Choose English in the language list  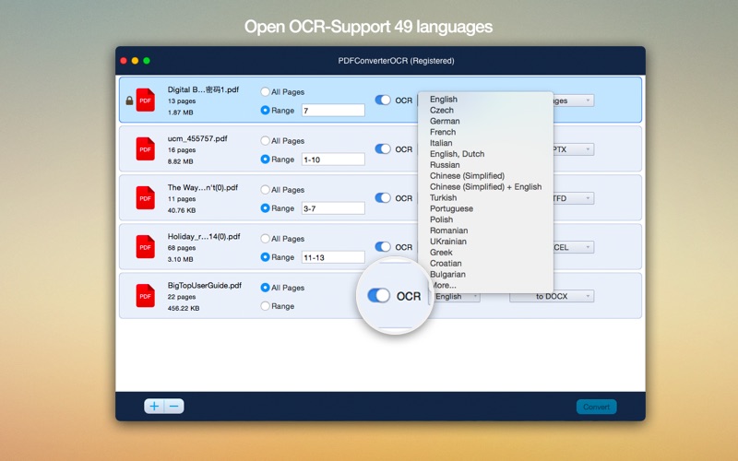485,100
